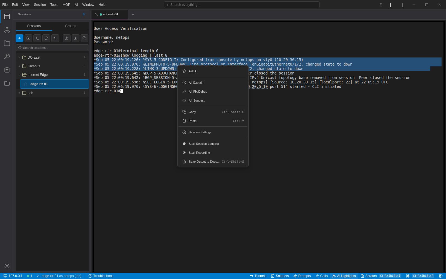Select Save Output to Docs

[x=213, y=162]
